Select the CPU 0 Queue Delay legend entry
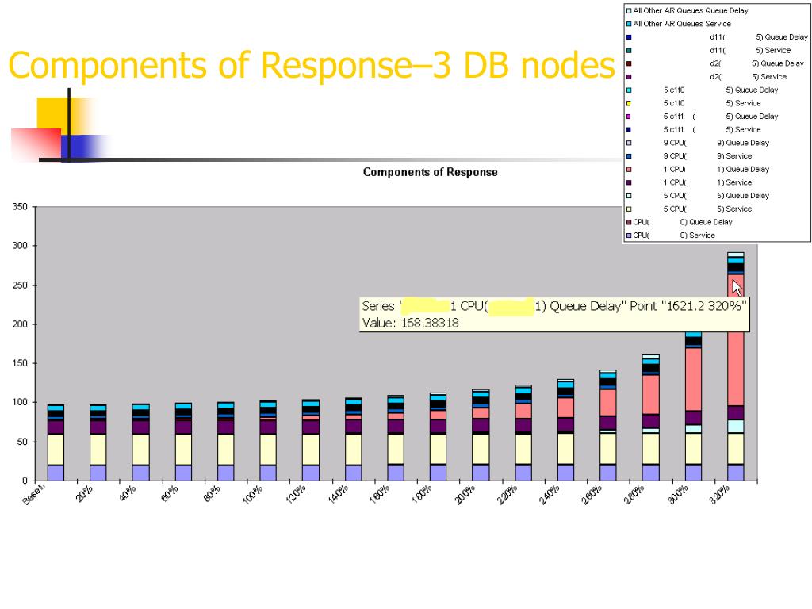Image resolution: width=812 pixels, height=609 pixels. (682, 222)
